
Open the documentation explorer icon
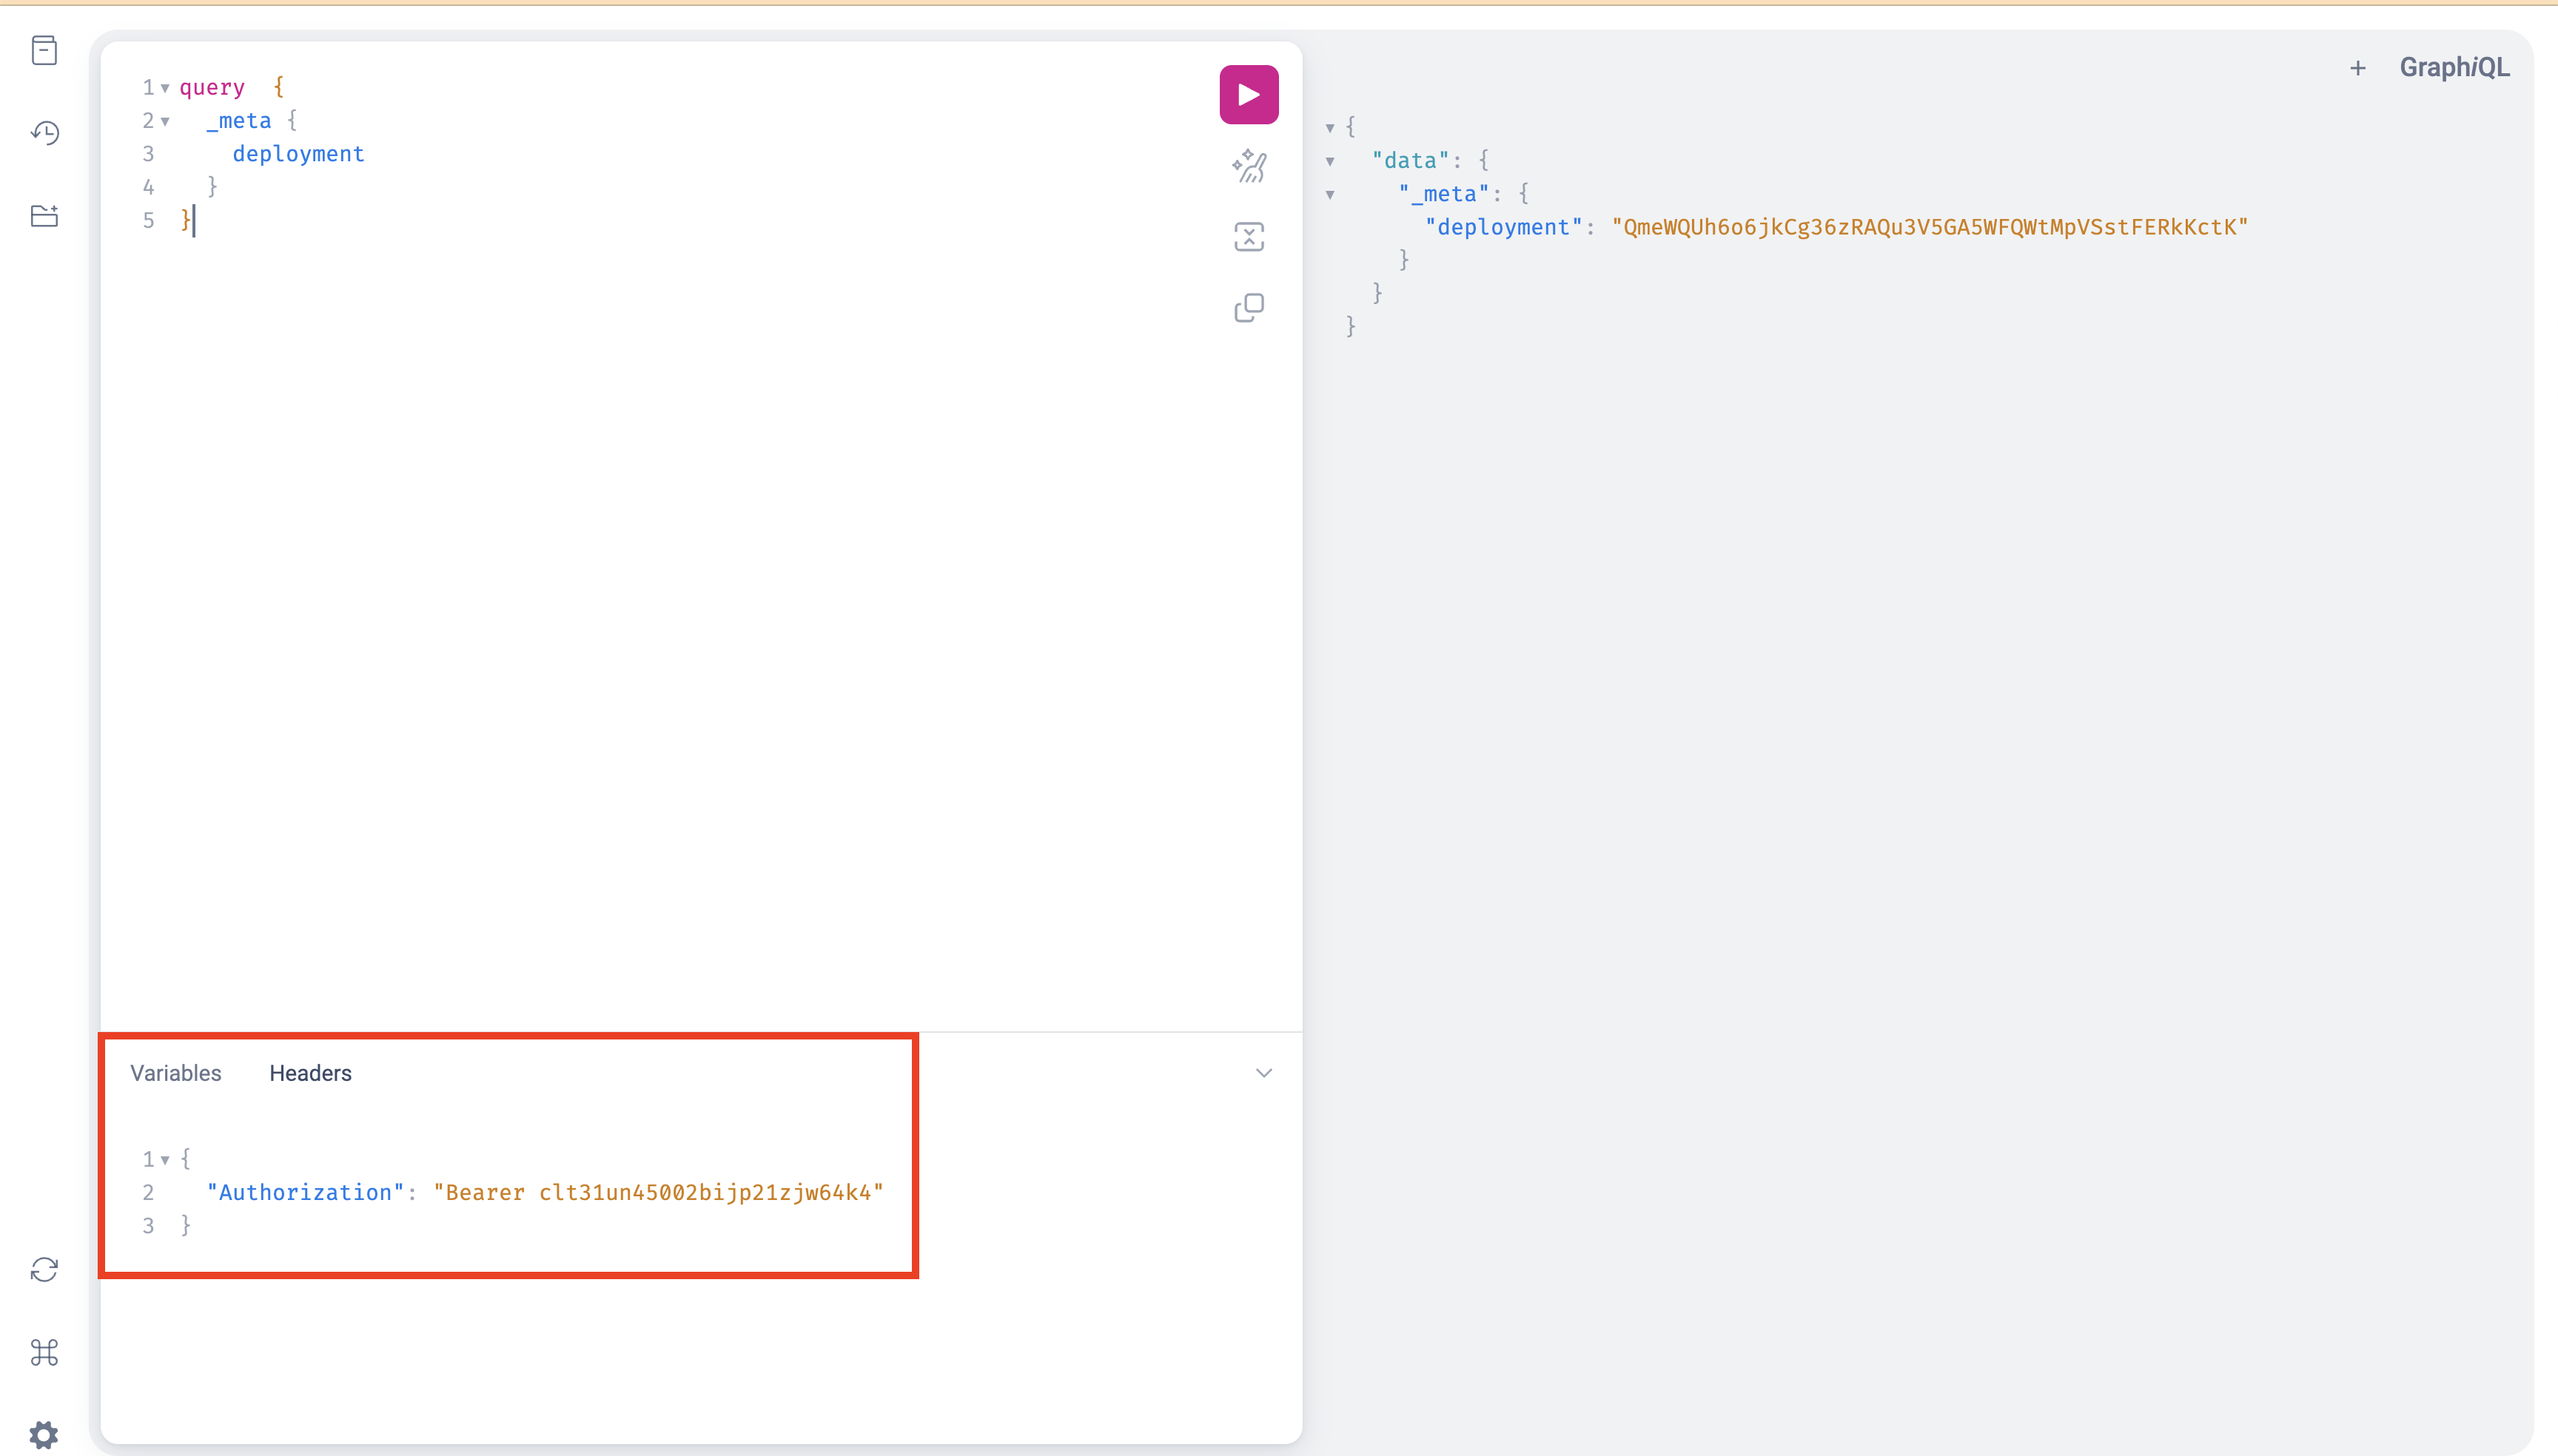click(44, 50)
